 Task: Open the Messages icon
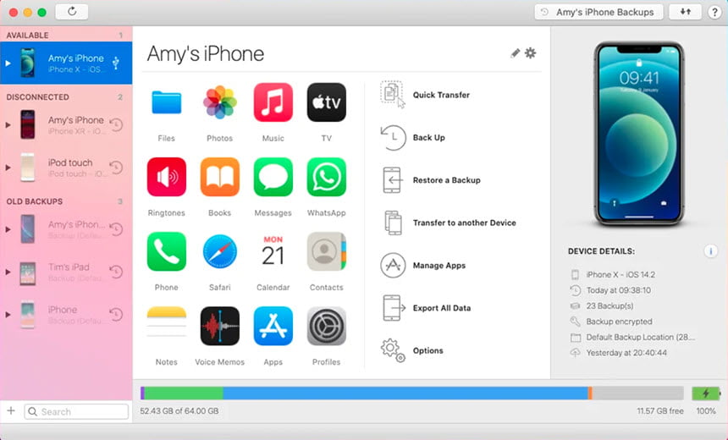(273, 177)
